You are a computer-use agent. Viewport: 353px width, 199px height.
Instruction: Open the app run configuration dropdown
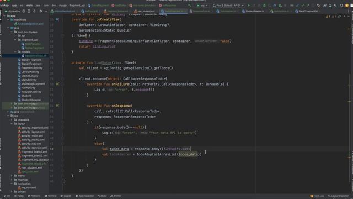pos(202,6)
